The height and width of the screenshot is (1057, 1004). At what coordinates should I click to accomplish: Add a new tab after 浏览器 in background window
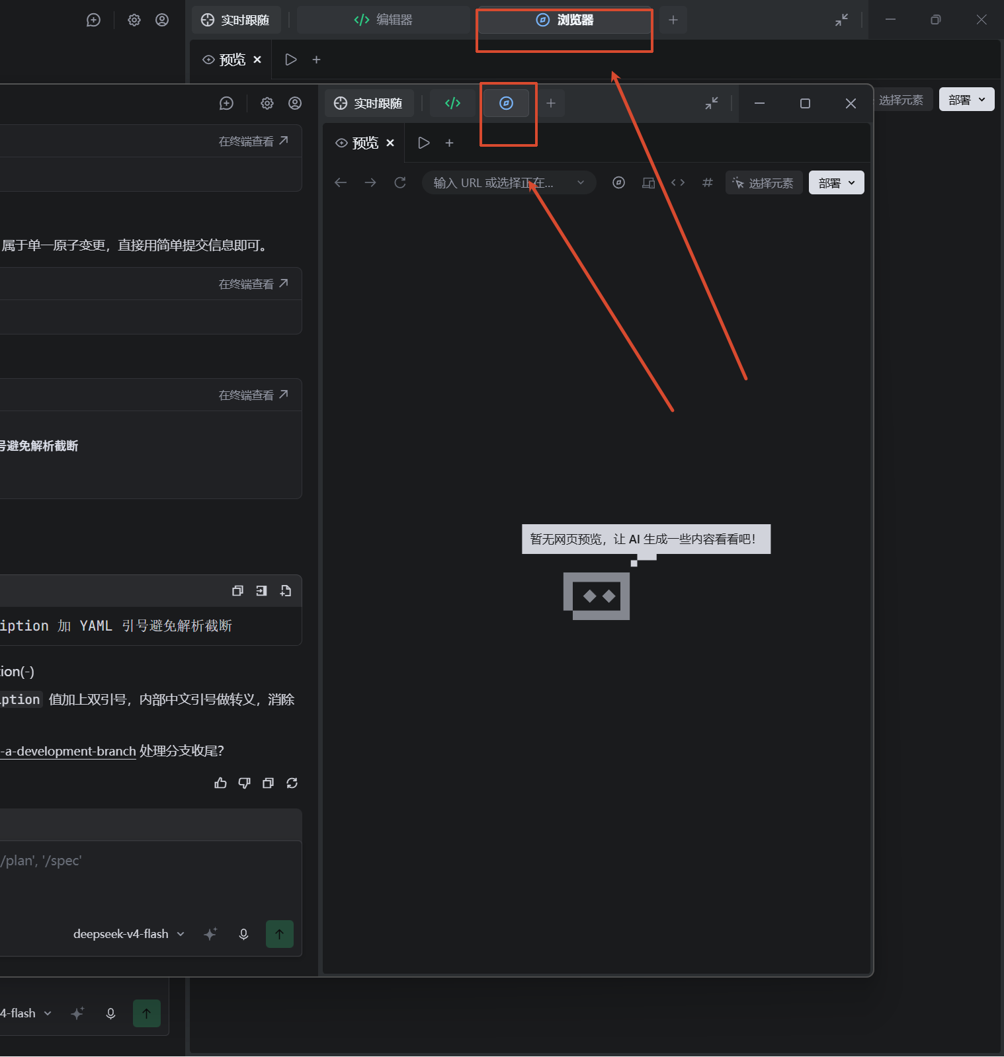tap(673, 20)
